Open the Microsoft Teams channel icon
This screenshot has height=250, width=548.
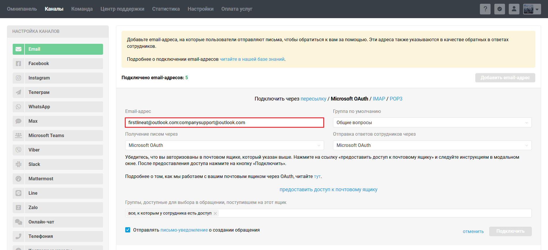pyautogui.click(x=18, y=136)
